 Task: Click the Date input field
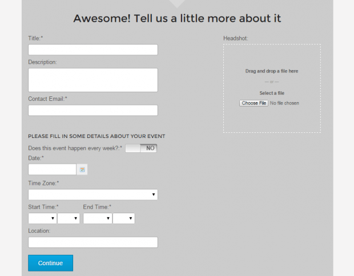[52, 169]
